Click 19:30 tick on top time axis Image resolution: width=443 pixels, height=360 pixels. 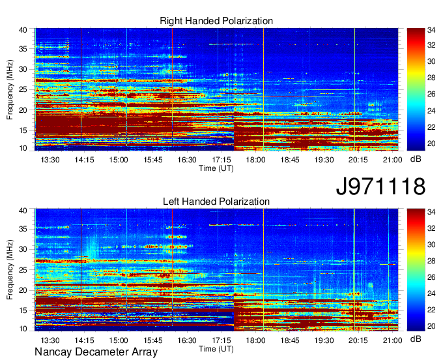click(x=324, y=160)
